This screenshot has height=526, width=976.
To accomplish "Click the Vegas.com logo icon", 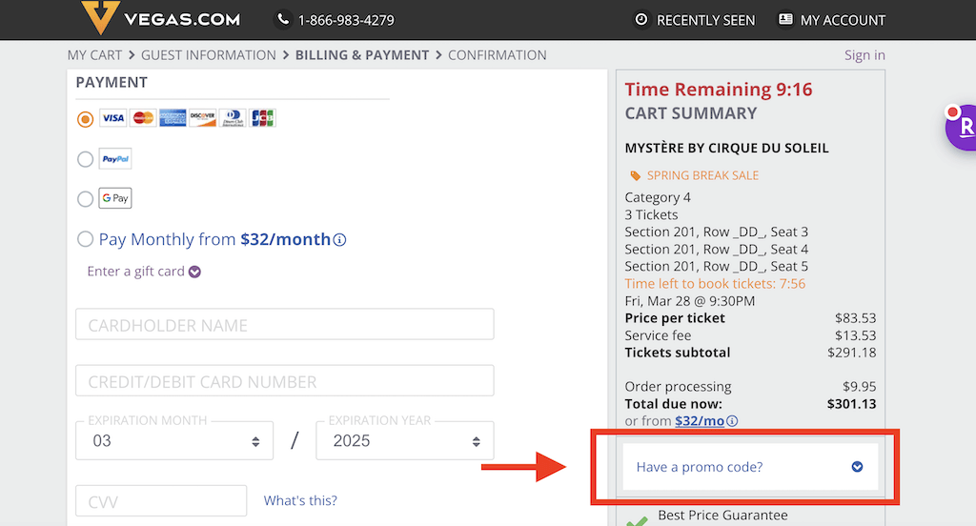I will click(97, 17).
